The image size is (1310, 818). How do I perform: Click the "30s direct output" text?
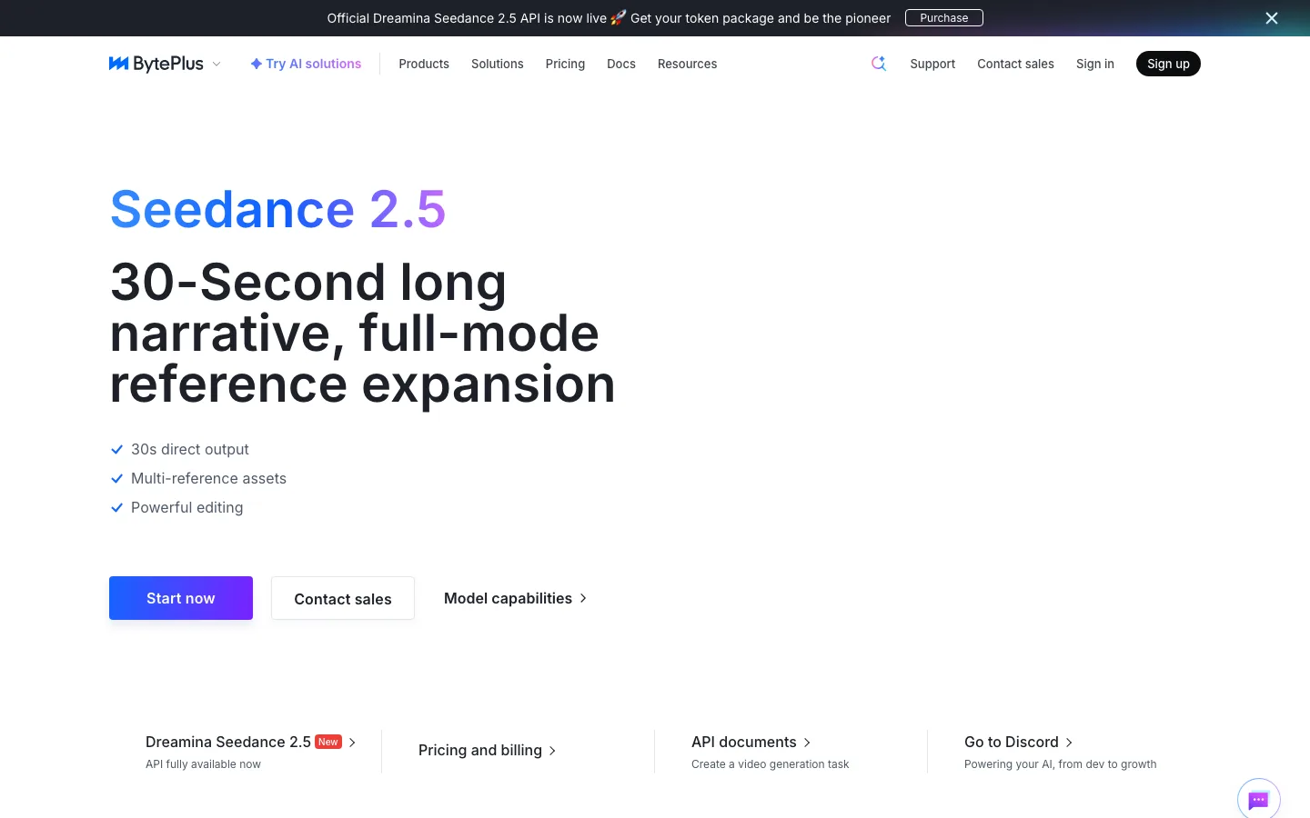coord(190,449)
